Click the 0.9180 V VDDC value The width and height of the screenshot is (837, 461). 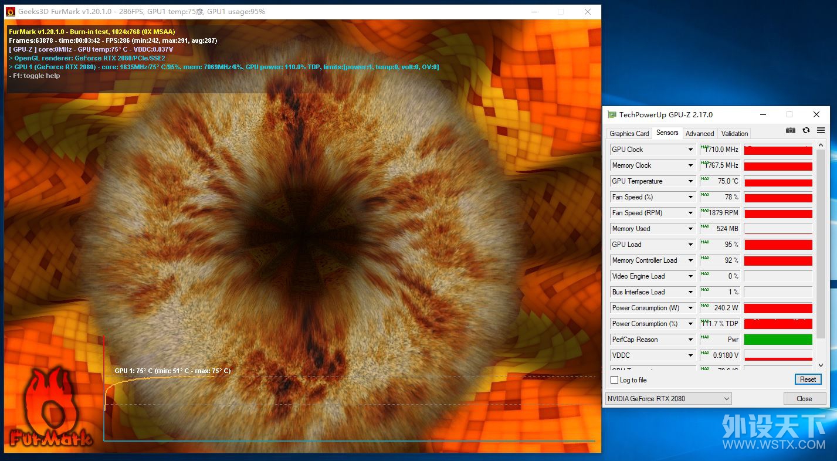720,355
